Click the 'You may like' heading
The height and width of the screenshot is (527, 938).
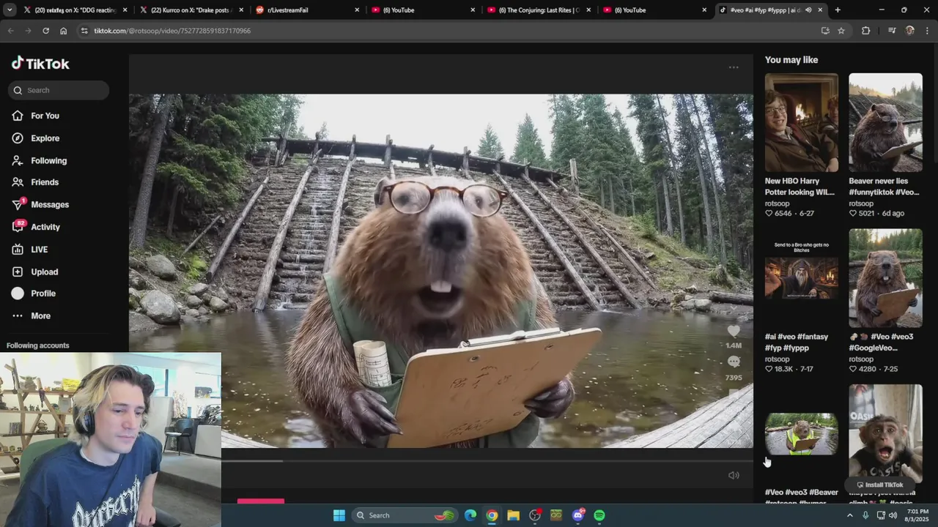791,60
